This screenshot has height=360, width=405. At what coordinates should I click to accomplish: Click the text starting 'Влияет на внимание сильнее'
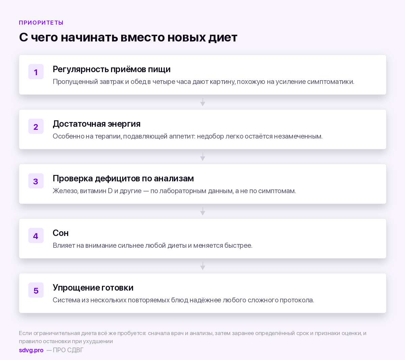153,245
